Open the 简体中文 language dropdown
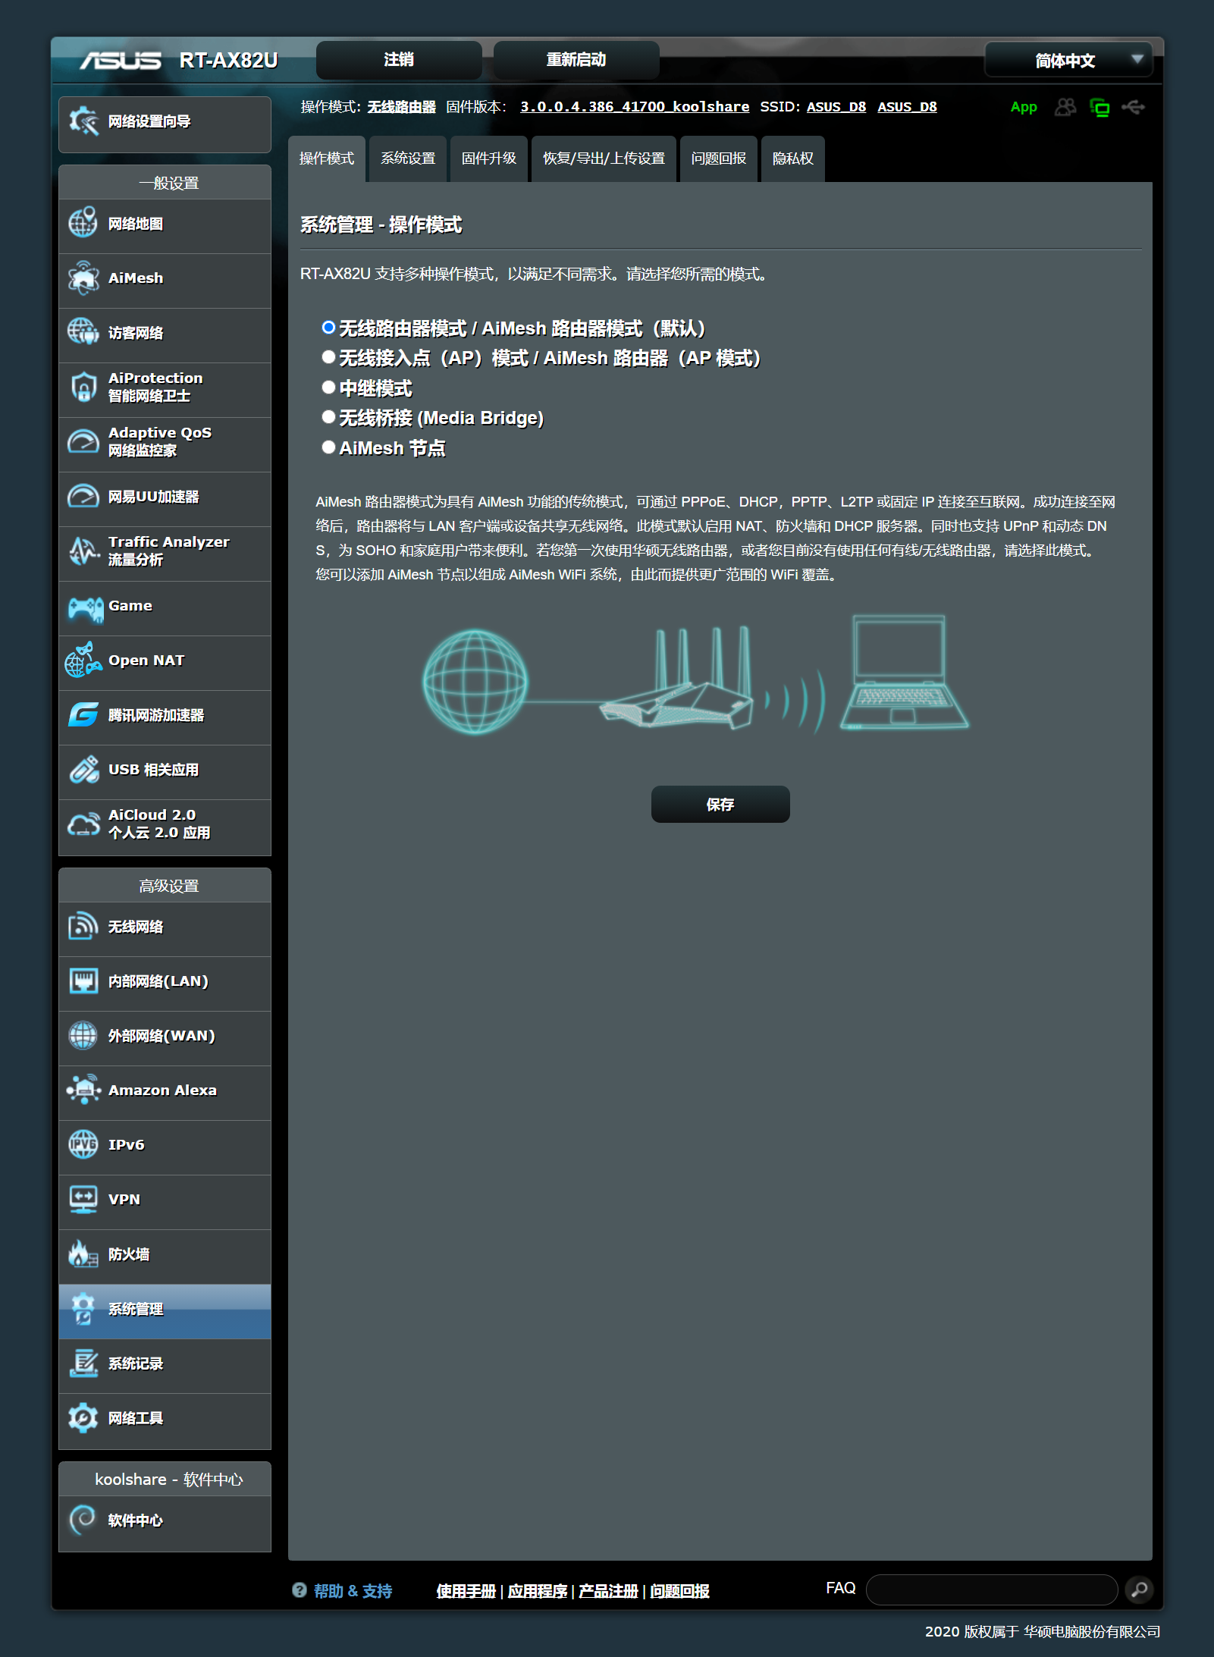This screenshot has height=1657, width=1214. pos(1068,61)
